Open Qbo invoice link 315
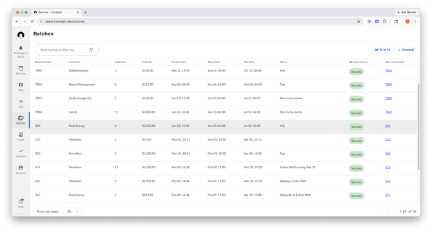 pyautogui.click(x=388, y=195)
